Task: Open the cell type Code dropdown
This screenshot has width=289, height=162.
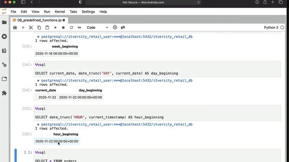Action: pyautogui.click(x=98, y=27)
